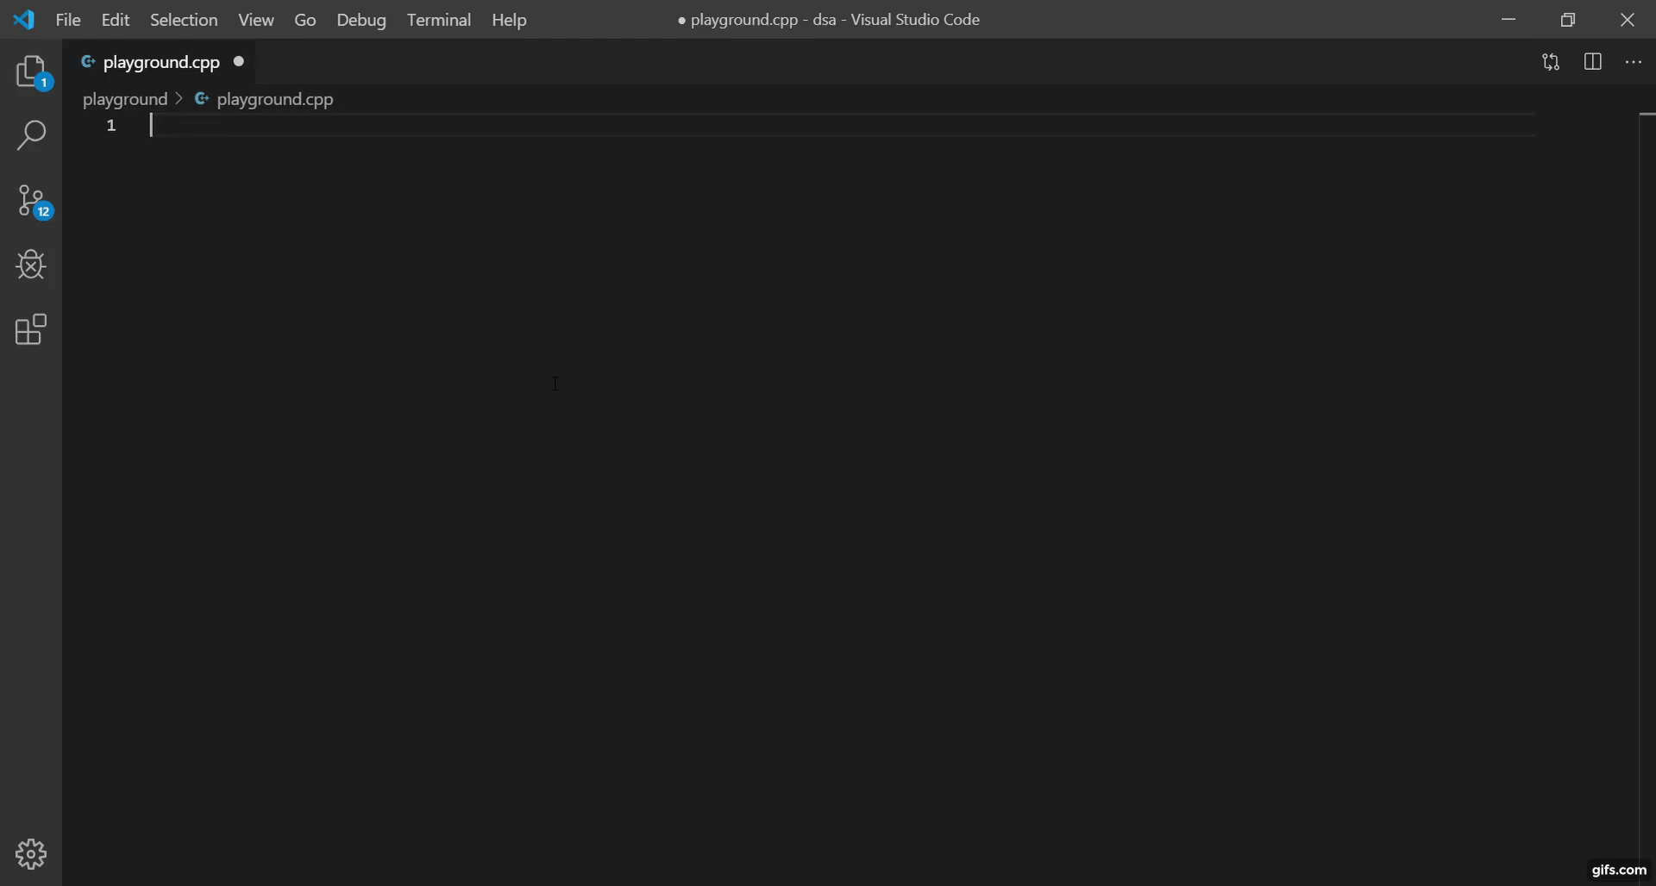Click the Go menu entry
Image resolution: width=1656 pixels, height=886 pixels.
(x=304, y=20)
